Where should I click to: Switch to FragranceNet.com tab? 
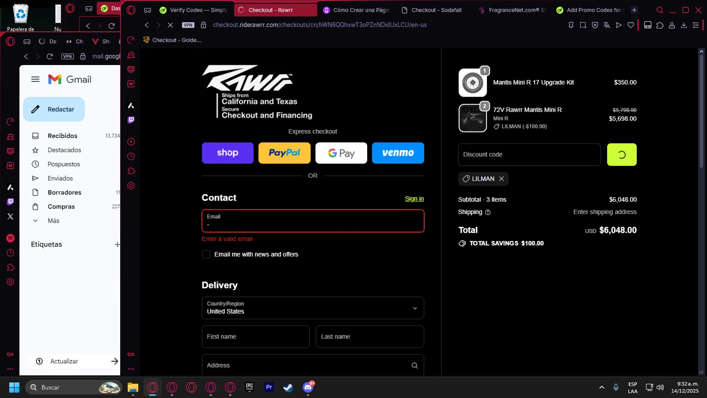coord(512,10)
